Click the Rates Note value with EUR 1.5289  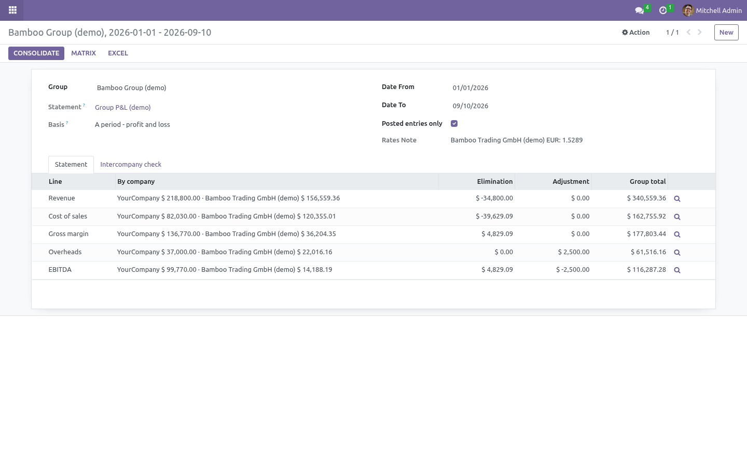tap(517, 140)
